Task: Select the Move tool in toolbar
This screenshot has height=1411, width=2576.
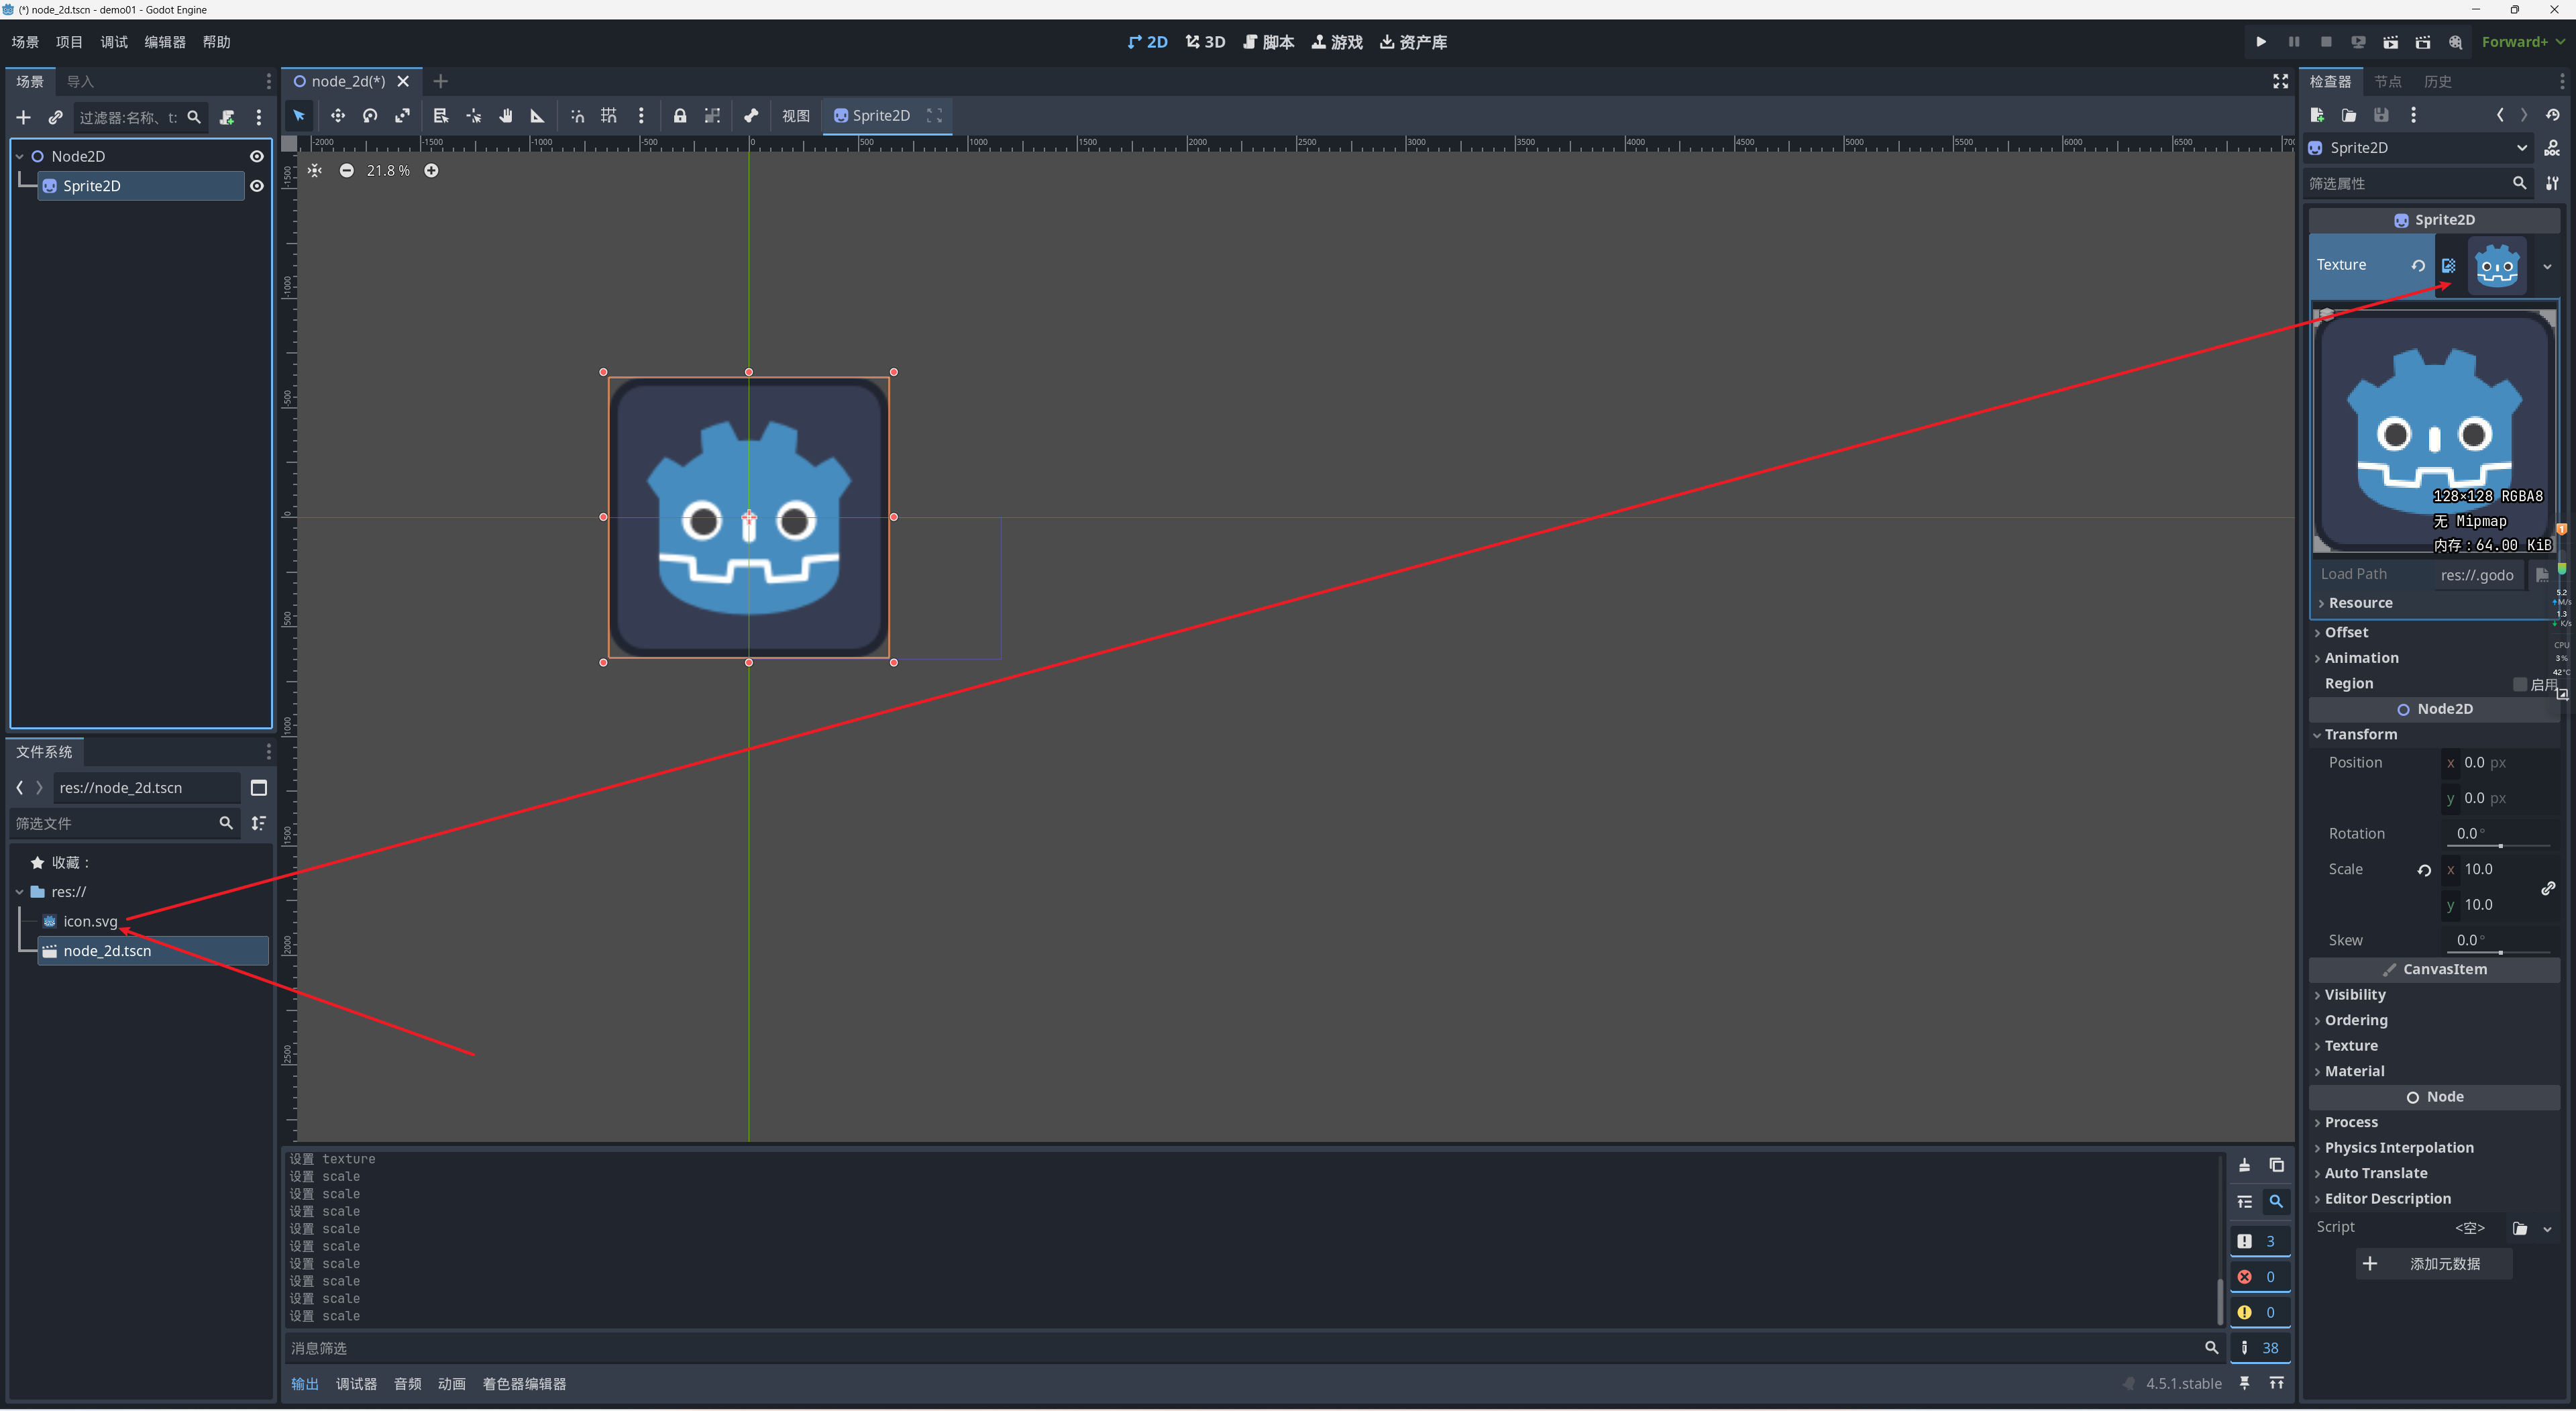Action: pyautogui.click(x=338, y=116)
